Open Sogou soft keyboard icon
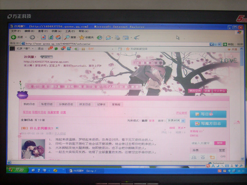 227,166
